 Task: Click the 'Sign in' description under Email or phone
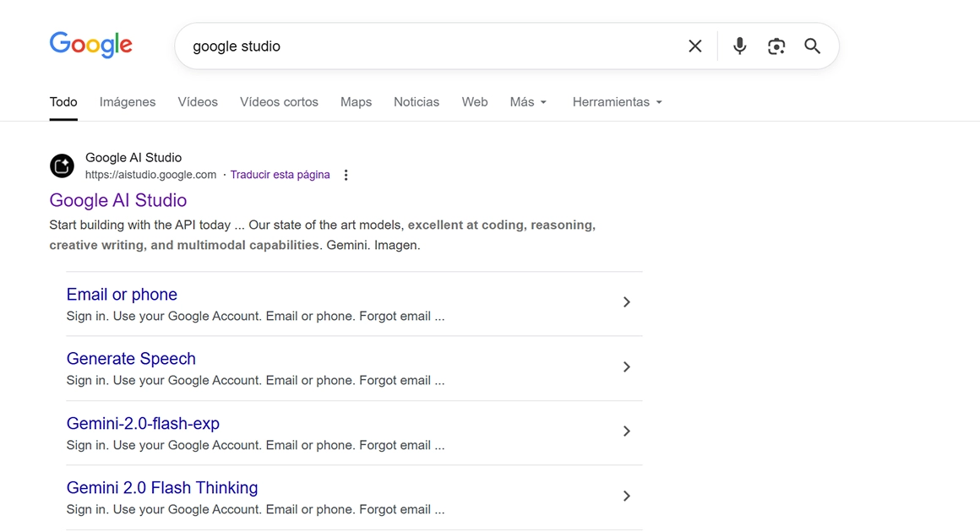pyautogui.click(x=256, y=316)
